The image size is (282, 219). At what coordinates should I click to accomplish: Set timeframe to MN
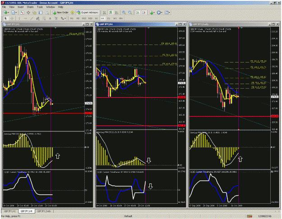coord(121,18)
